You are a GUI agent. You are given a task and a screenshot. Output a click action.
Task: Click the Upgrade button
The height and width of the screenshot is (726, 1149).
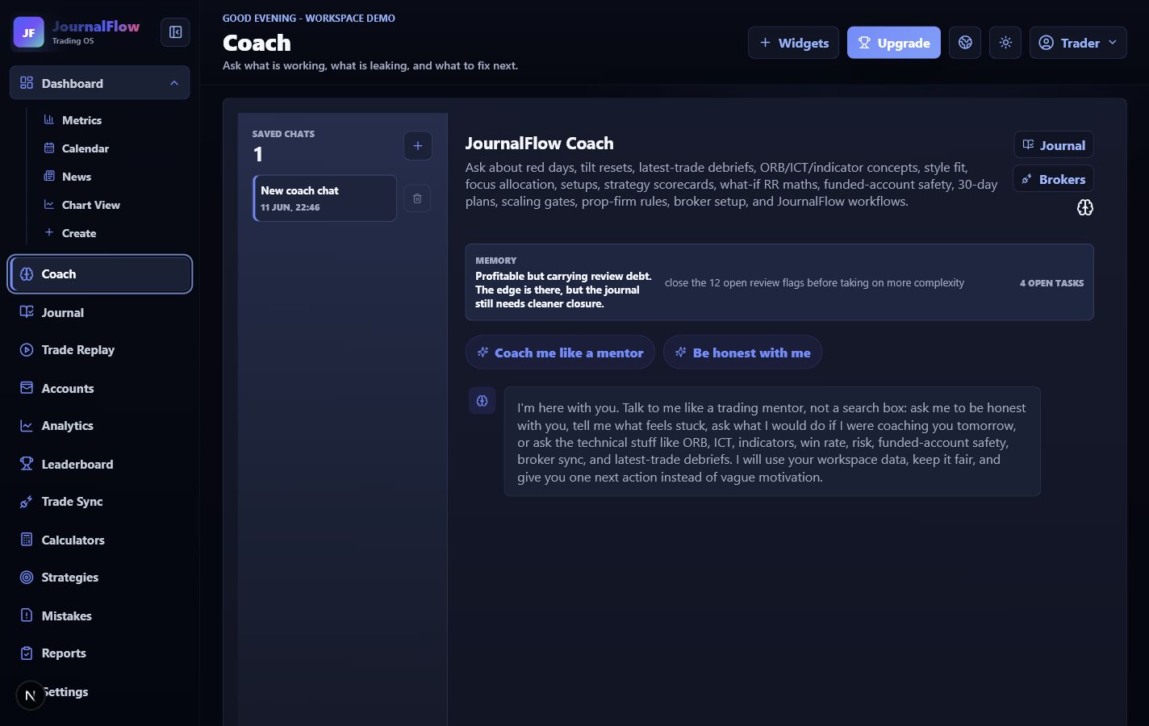[894, 43]
